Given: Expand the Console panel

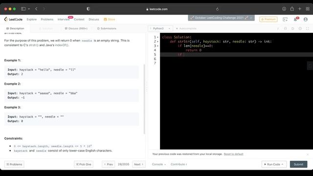Looking at the screenshot, I should point(158,164).
